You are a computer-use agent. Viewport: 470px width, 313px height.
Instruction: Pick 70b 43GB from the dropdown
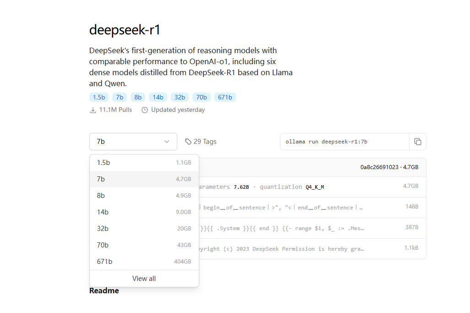coord(144,245)
